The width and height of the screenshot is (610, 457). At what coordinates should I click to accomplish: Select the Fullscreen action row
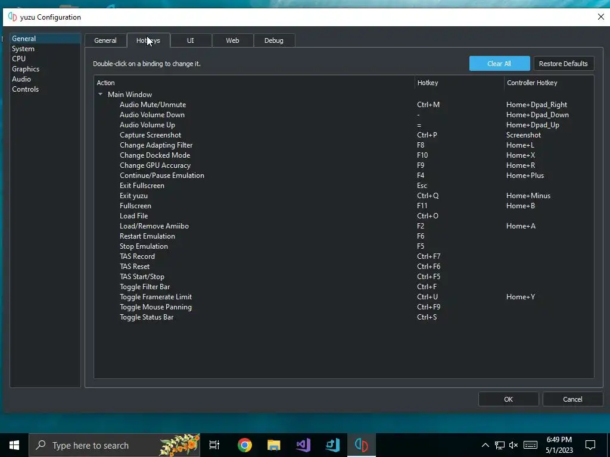click(x=135, y=205)
